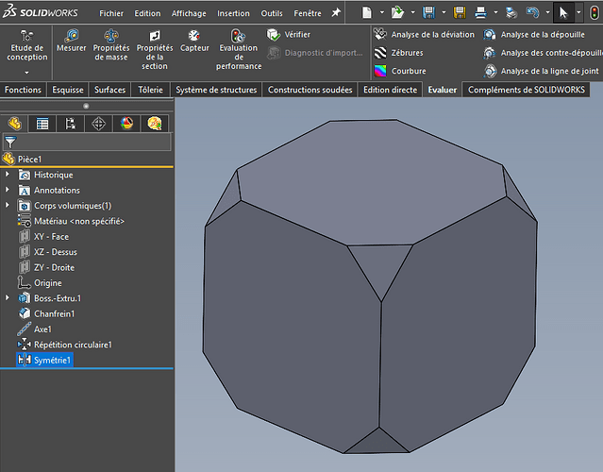
Task: Click the New document icon
Action: coord(367,12)
